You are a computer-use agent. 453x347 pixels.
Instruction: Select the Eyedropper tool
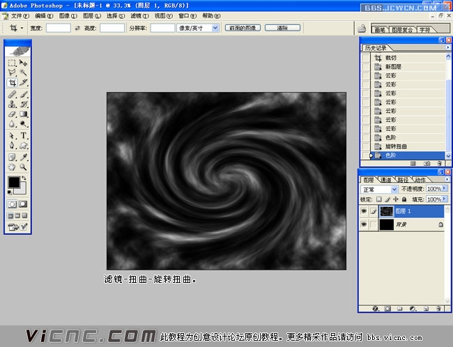click(x=24, y=157)
